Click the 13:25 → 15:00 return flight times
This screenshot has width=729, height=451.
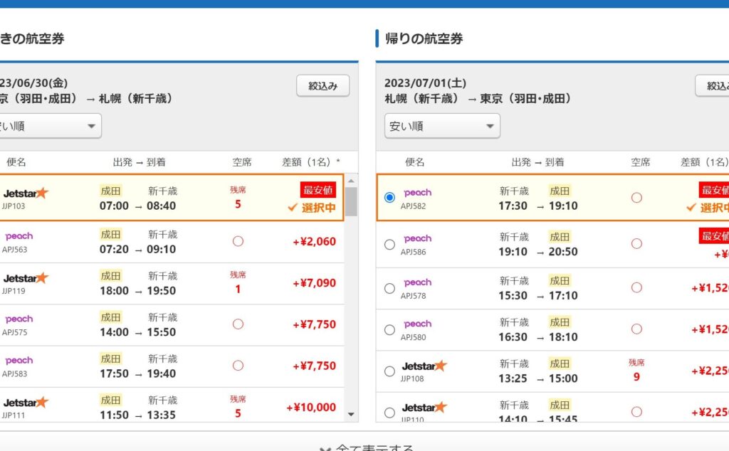[538, 378]
